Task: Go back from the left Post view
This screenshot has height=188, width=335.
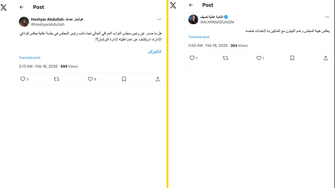Action: pyautogui.click(x=21, y=7)
